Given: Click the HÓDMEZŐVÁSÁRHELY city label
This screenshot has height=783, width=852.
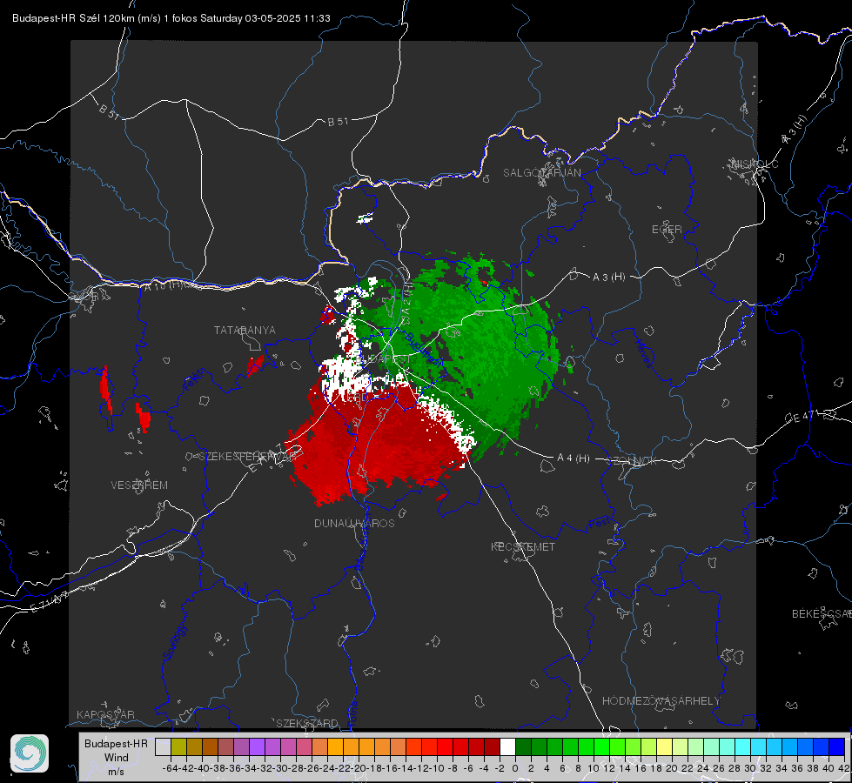Looking at the screenshot, I should point(661,701).
